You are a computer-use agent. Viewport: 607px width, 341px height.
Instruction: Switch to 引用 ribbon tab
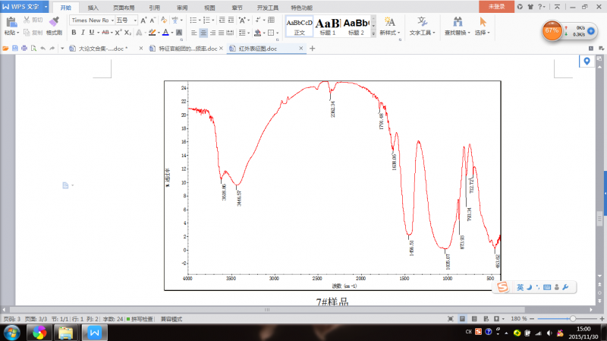[155, 8]
